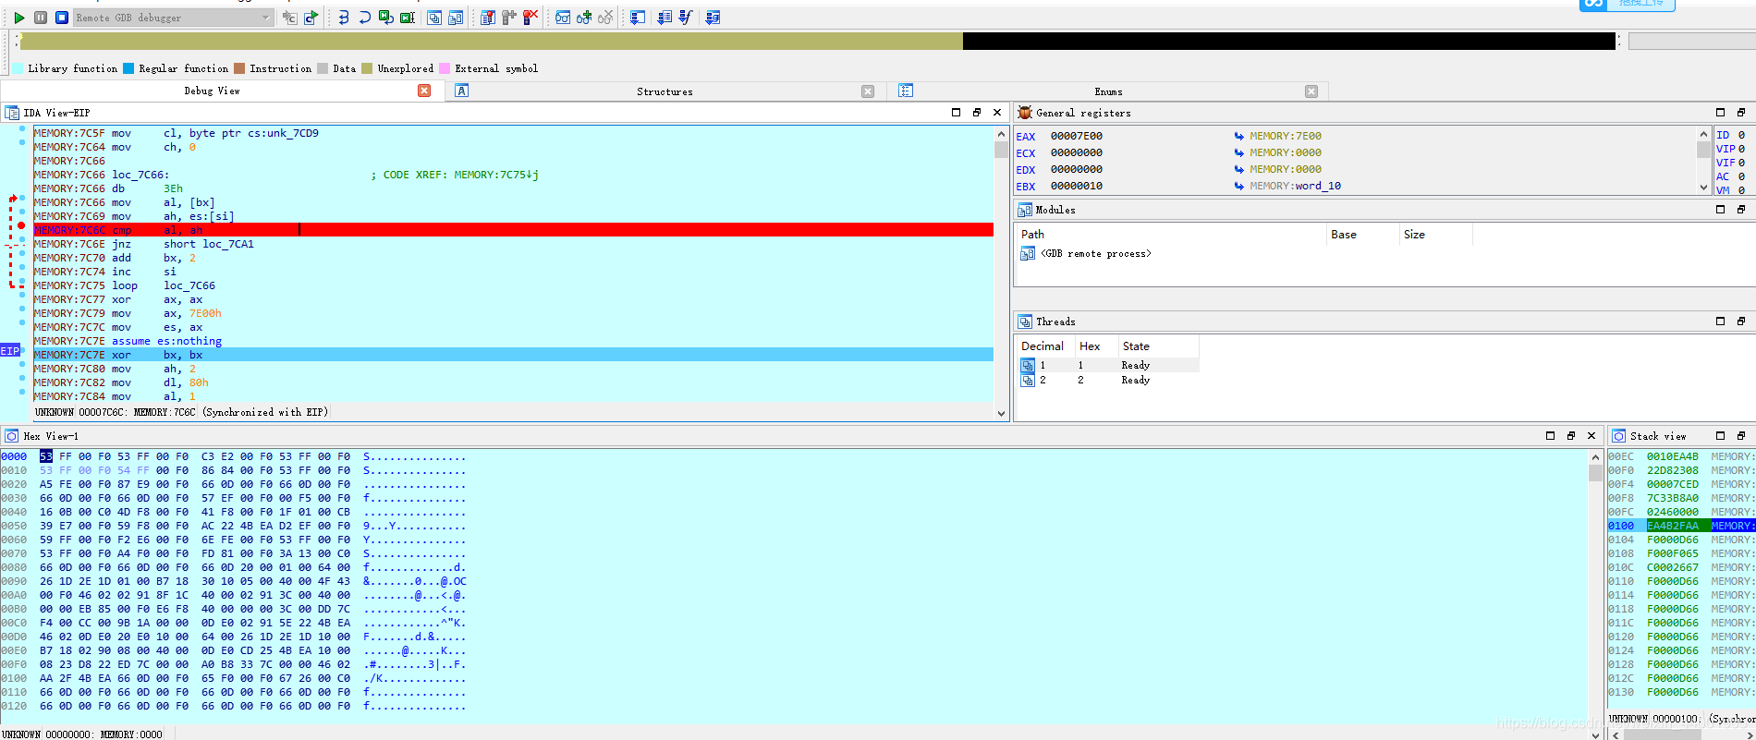Screen dimensions: 1756x740
Task: Click the Library function color swatch
Action: 18,68
